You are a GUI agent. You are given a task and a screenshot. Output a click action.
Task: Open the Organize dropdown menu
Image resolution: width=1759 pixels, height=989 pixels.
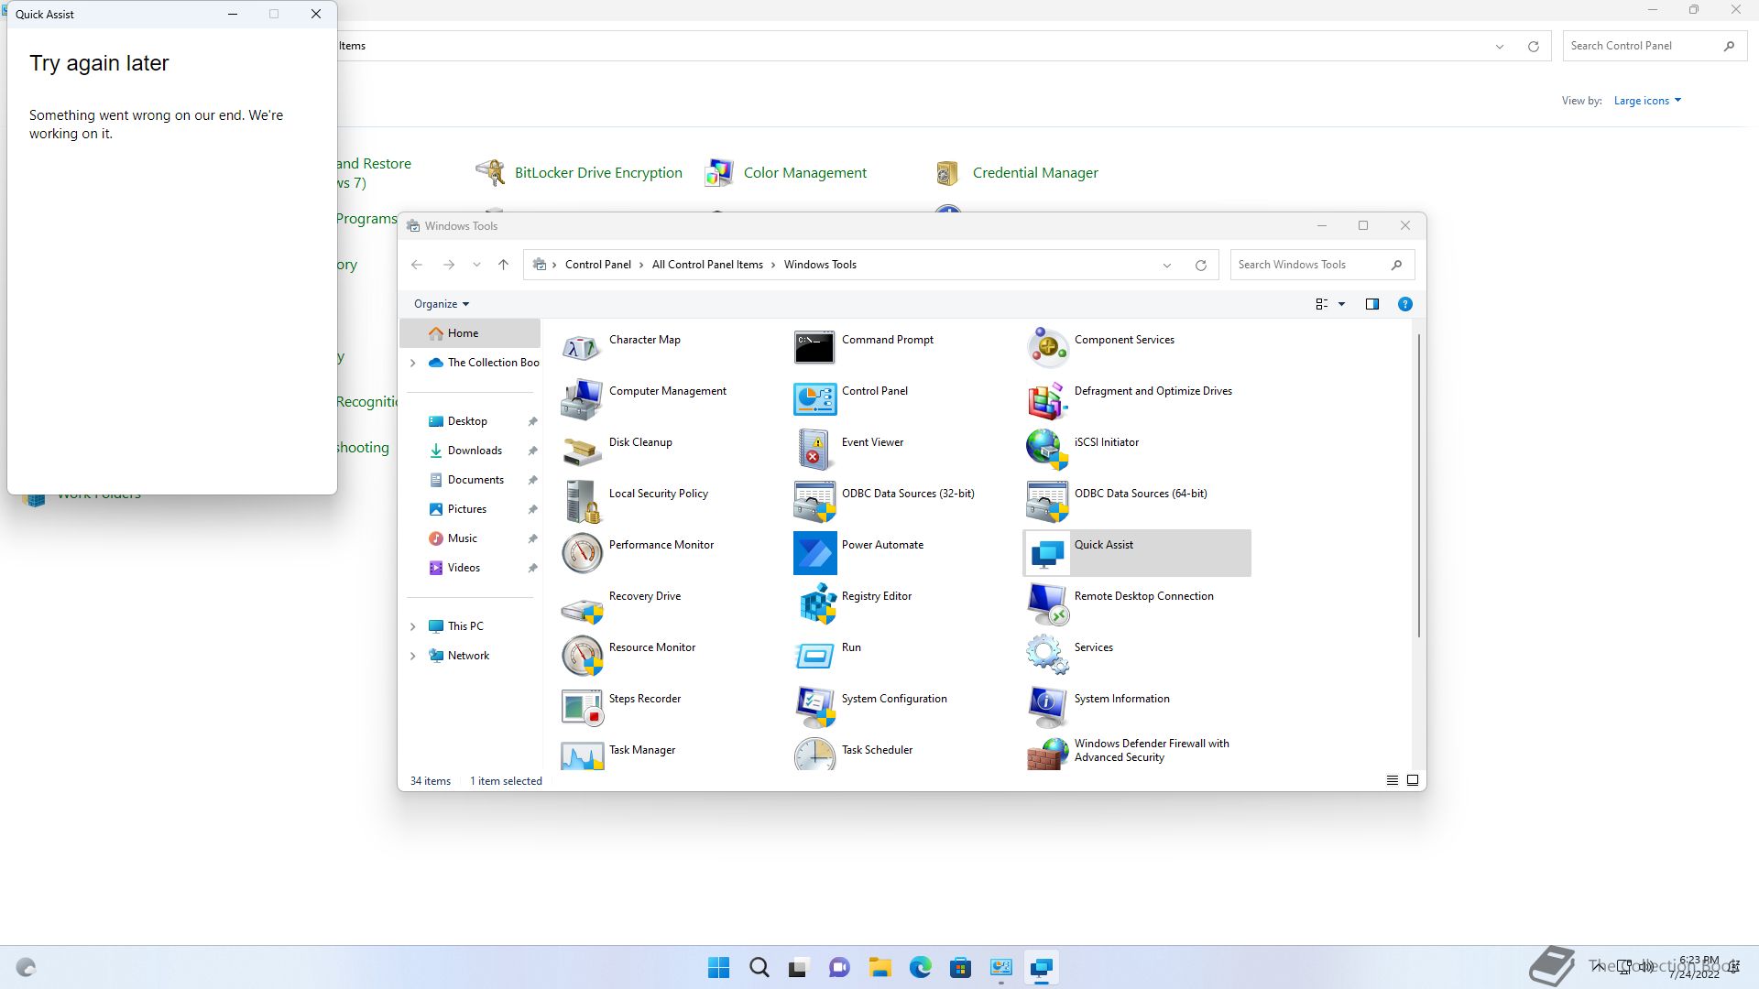442,304
